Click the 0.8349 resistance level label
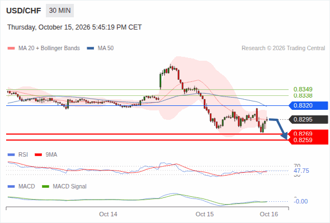The width and height of the screenshot is (330, 223). [x=303, y=89]
